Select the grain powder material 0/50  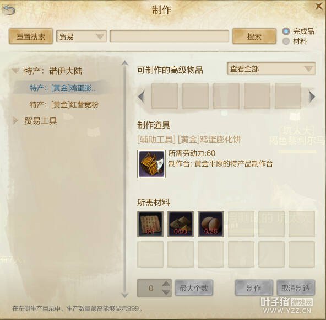(181, 224)
